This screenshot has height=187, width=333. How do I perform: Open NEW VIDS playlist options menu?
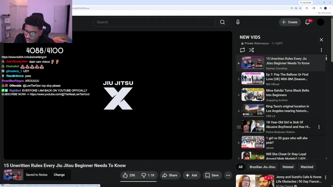click(321, 50)
